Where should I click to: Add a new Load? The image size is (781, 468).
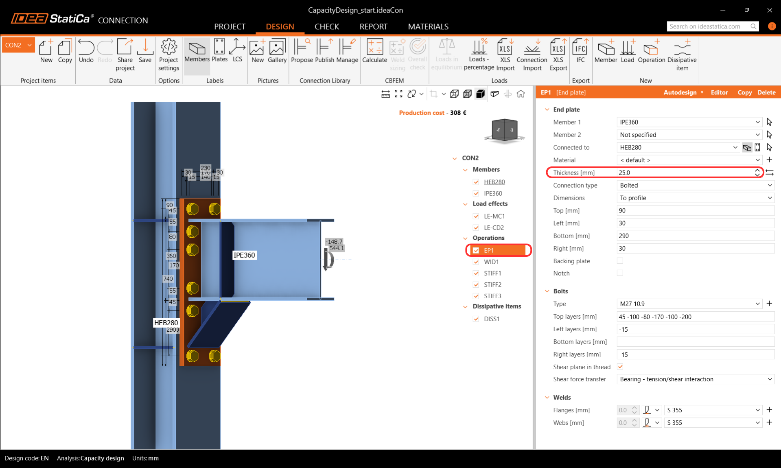(x=627, y=51)
